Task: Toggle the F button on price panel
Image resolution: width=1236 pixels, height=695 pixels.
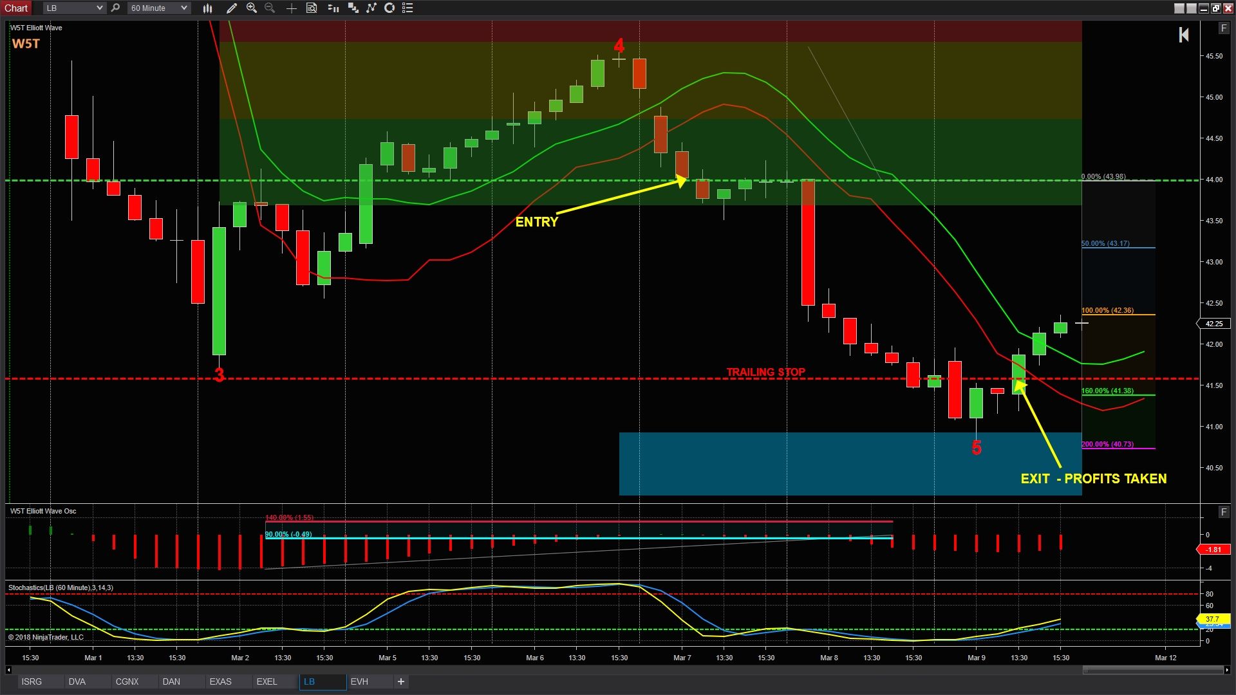Action: click(x=1224, y=28)
